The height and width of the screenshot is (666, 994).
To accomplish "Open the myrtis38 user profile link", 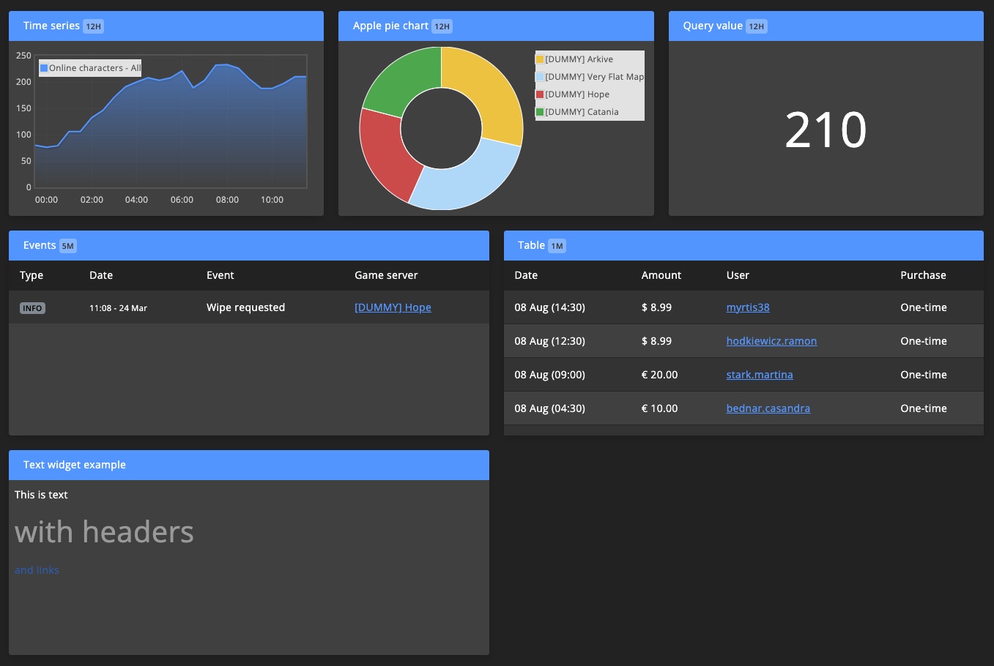I will (748, 307).
